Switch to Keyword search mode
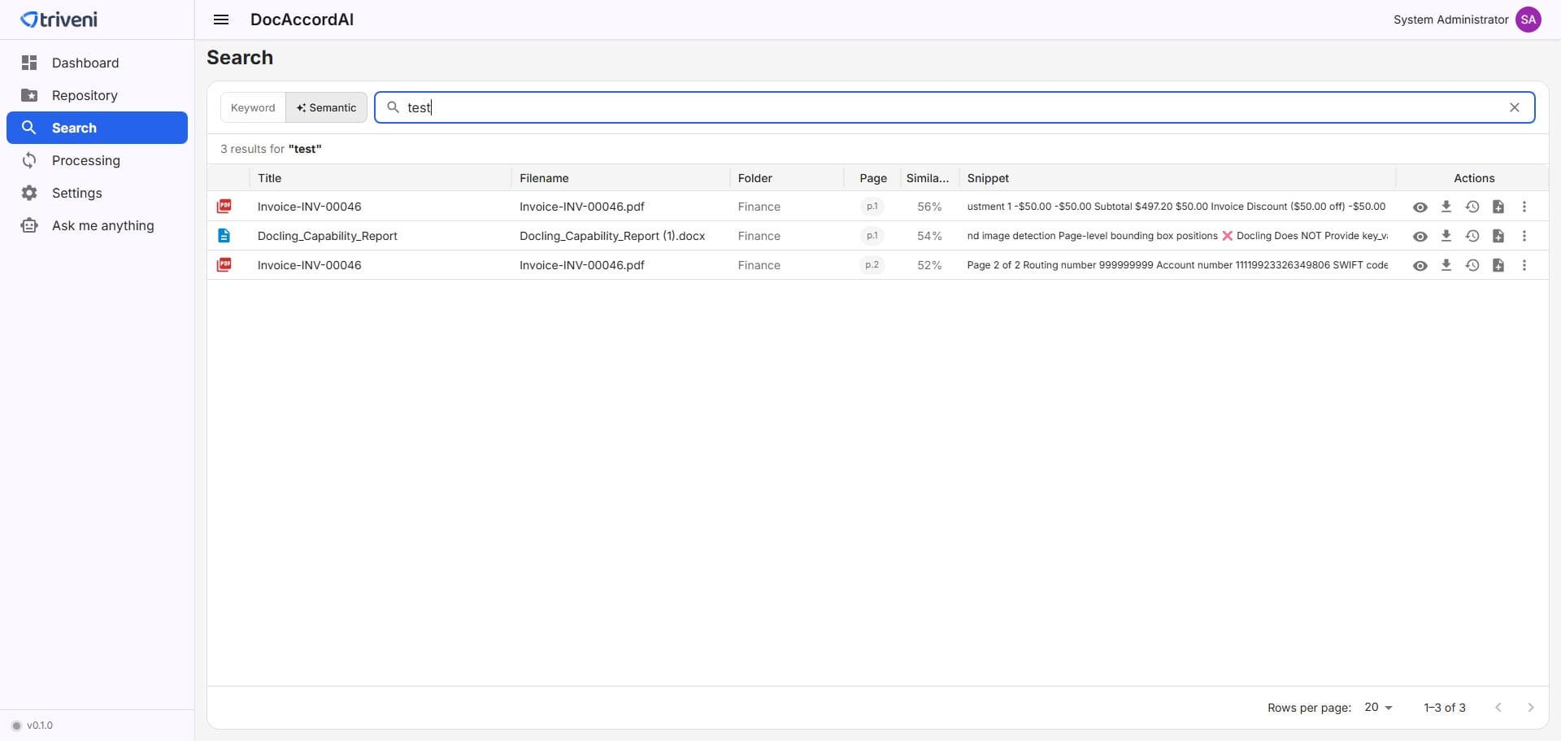This screenshot has width=1561, height=741. point(253,107)
